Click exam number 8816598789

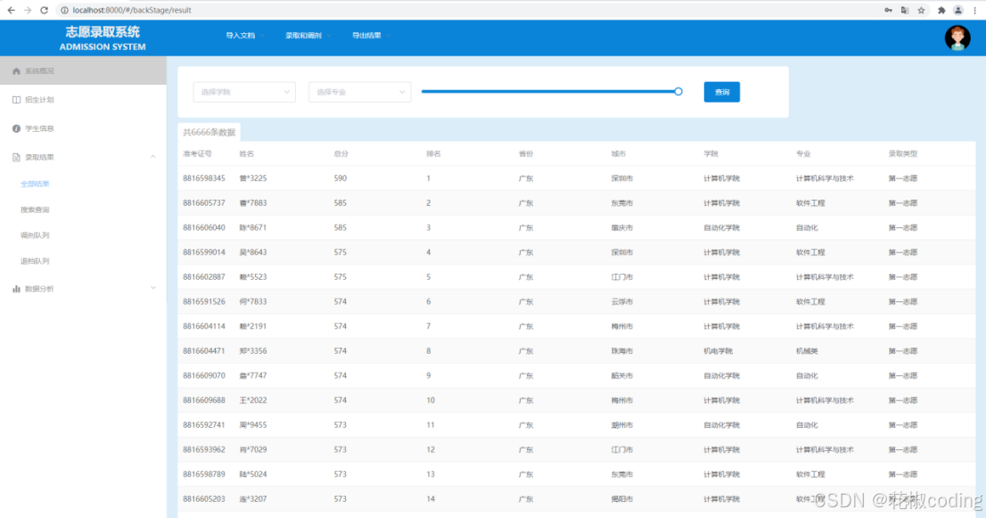click(204, 474)
